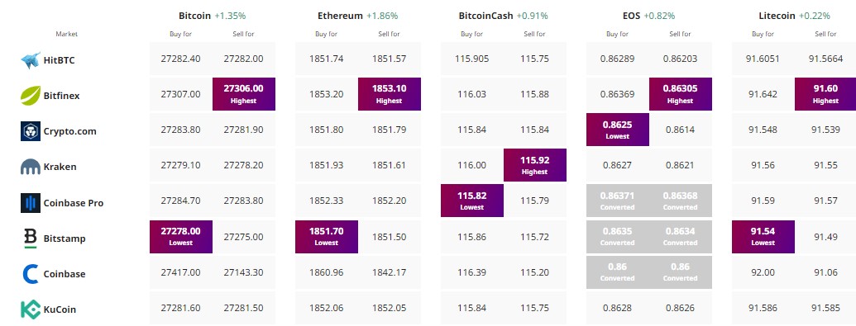Click Crypto.com lowest EOS buy 0.8625

[618, 130]
